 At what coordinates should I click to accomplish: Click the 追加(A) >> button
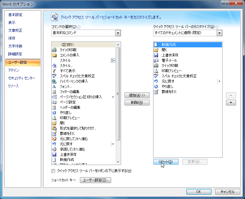coord(137,95)
